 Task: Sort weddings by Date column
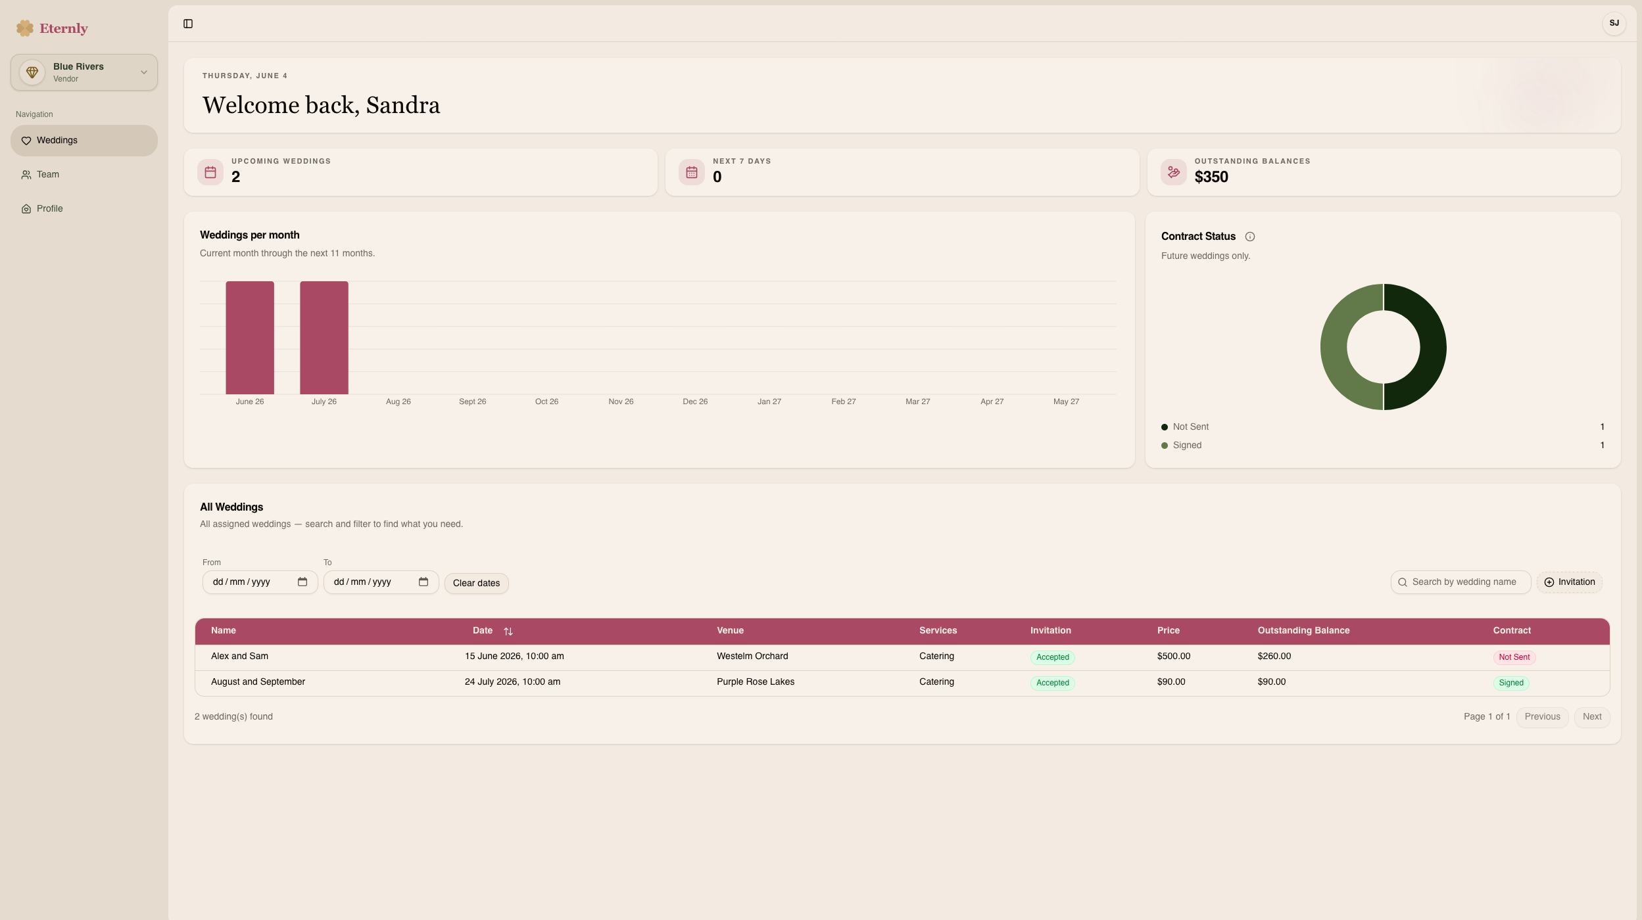[x=493, y=631]
